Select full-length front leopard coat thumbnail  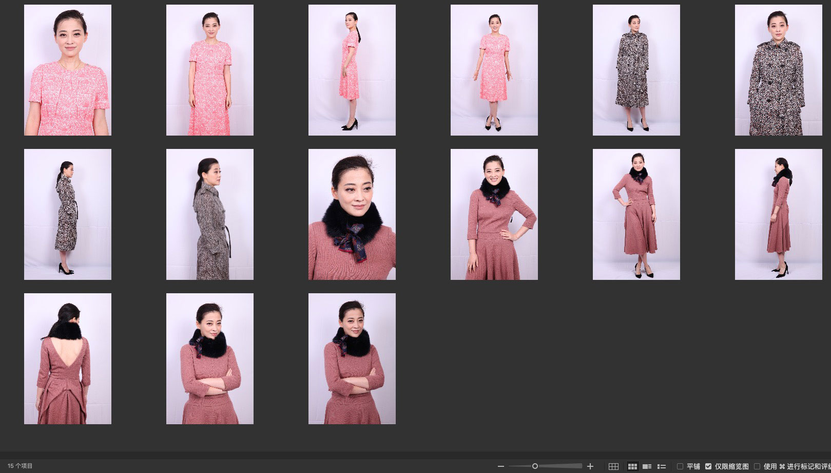[636, 70]
